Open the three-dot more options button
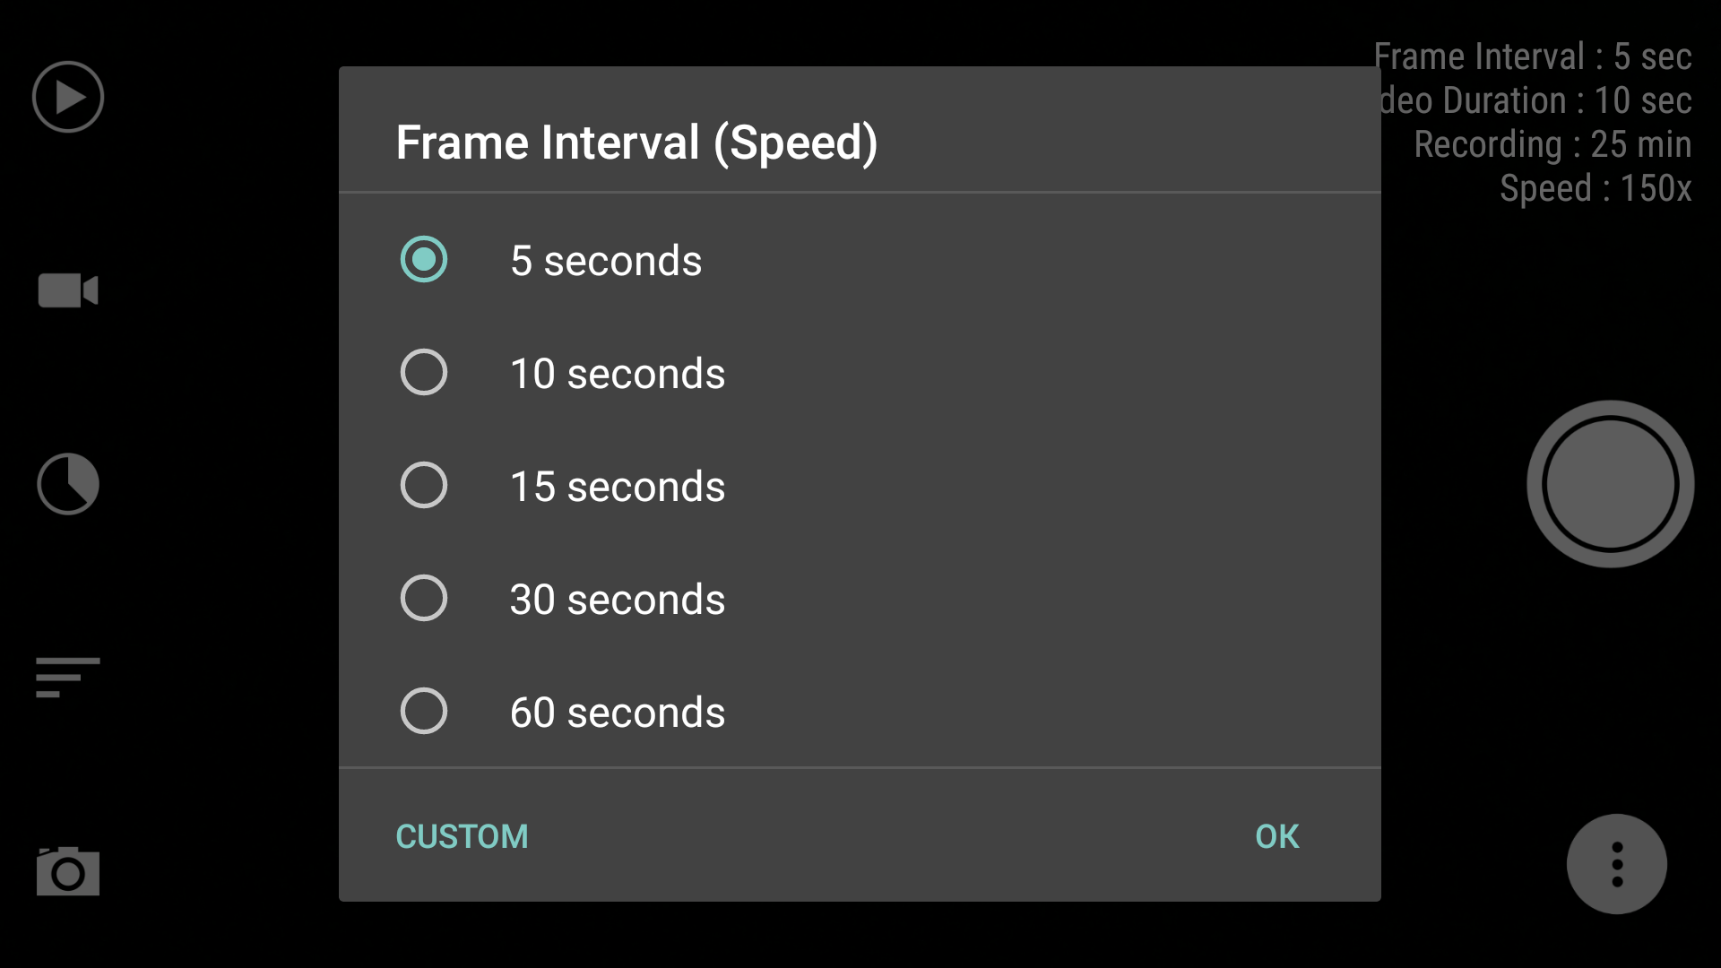The height and width of the screenshot is (968, 1721). (x=1617, y=864)
